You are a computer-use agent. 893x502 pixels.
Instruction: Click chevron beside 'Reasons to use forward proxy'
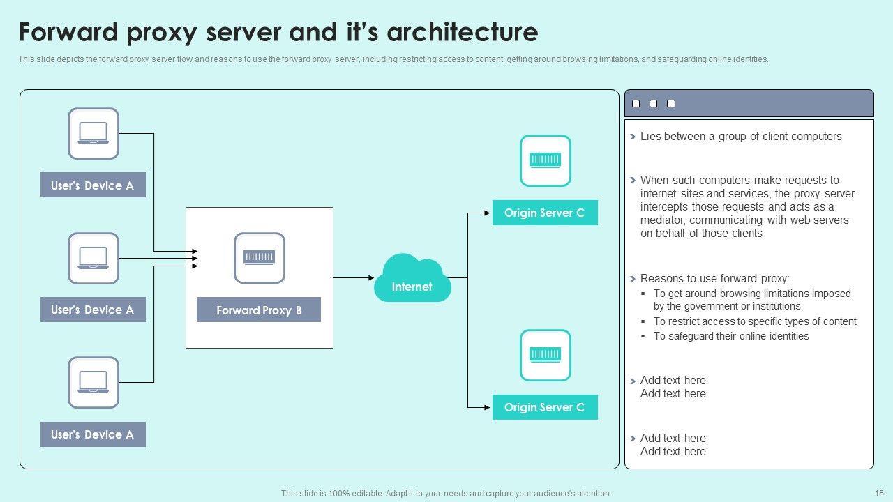click(x=633, y=278)
